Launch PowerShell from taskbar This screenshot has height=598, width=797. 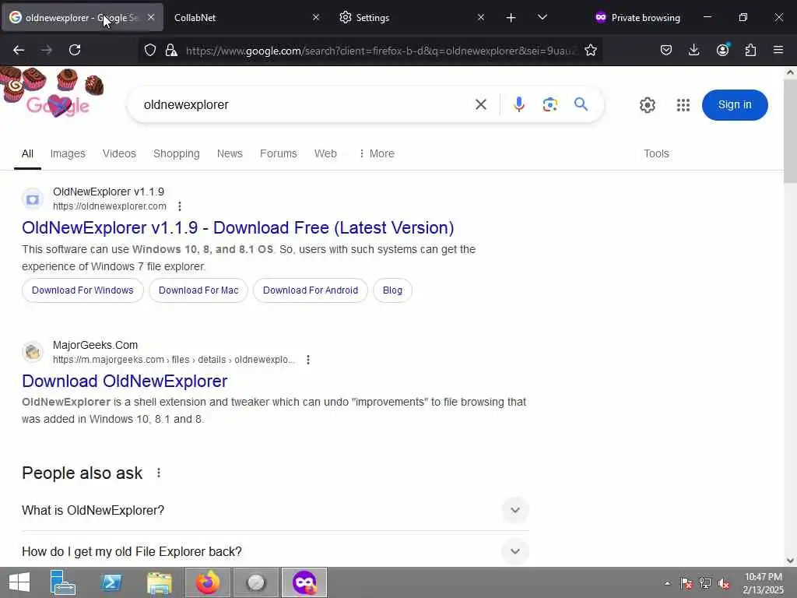click(x=111, y=582)
